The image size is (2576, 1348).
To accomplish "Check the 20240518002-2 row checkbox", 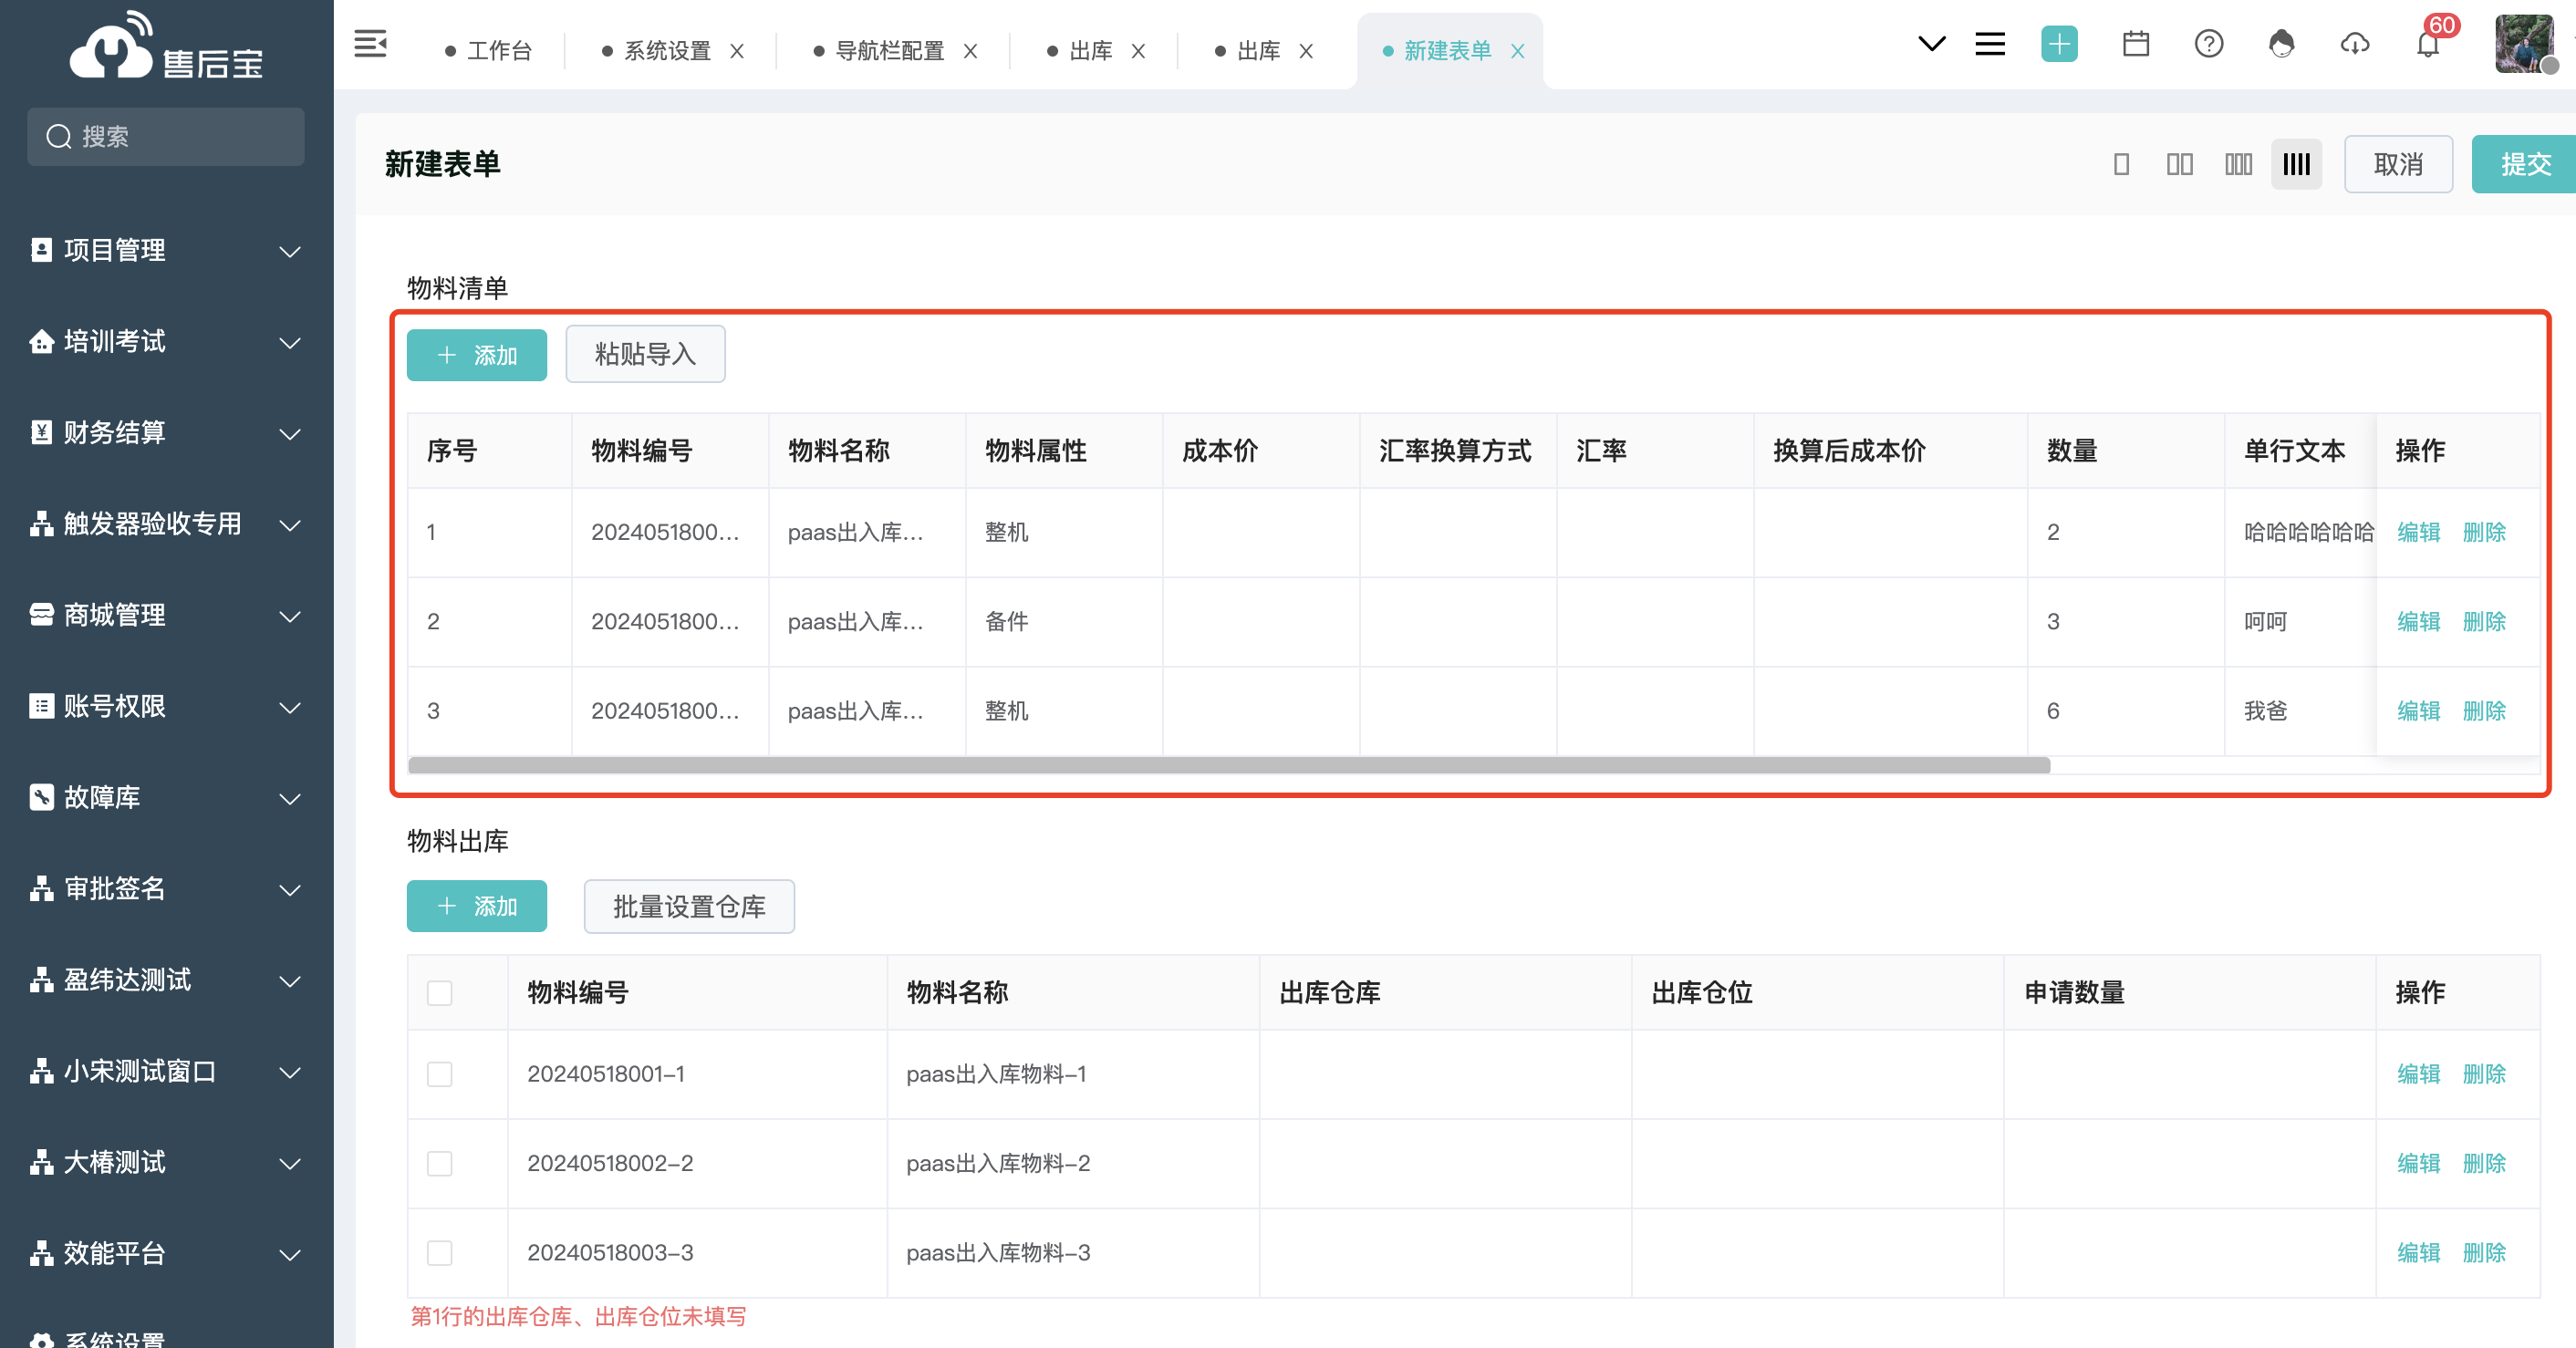I will pos(440,1164).
